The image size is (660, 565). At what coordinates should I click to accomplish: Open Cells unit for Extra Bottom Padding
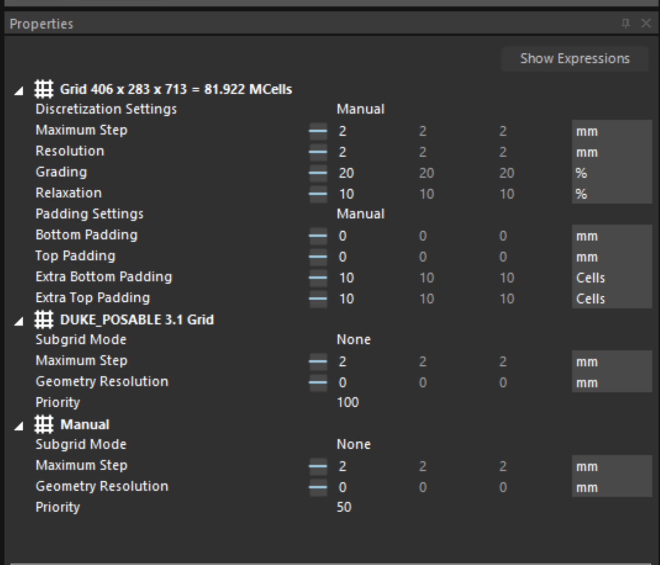(x=612, y=278)
